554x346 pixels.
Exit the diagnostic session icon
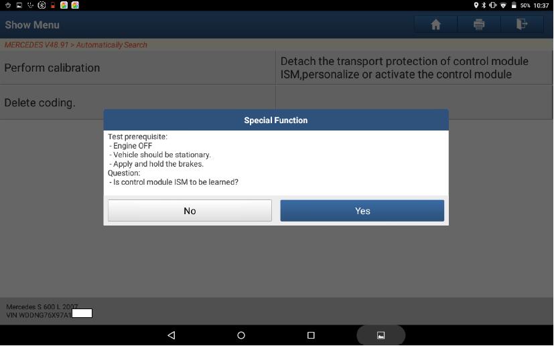[x=522, y=24]
